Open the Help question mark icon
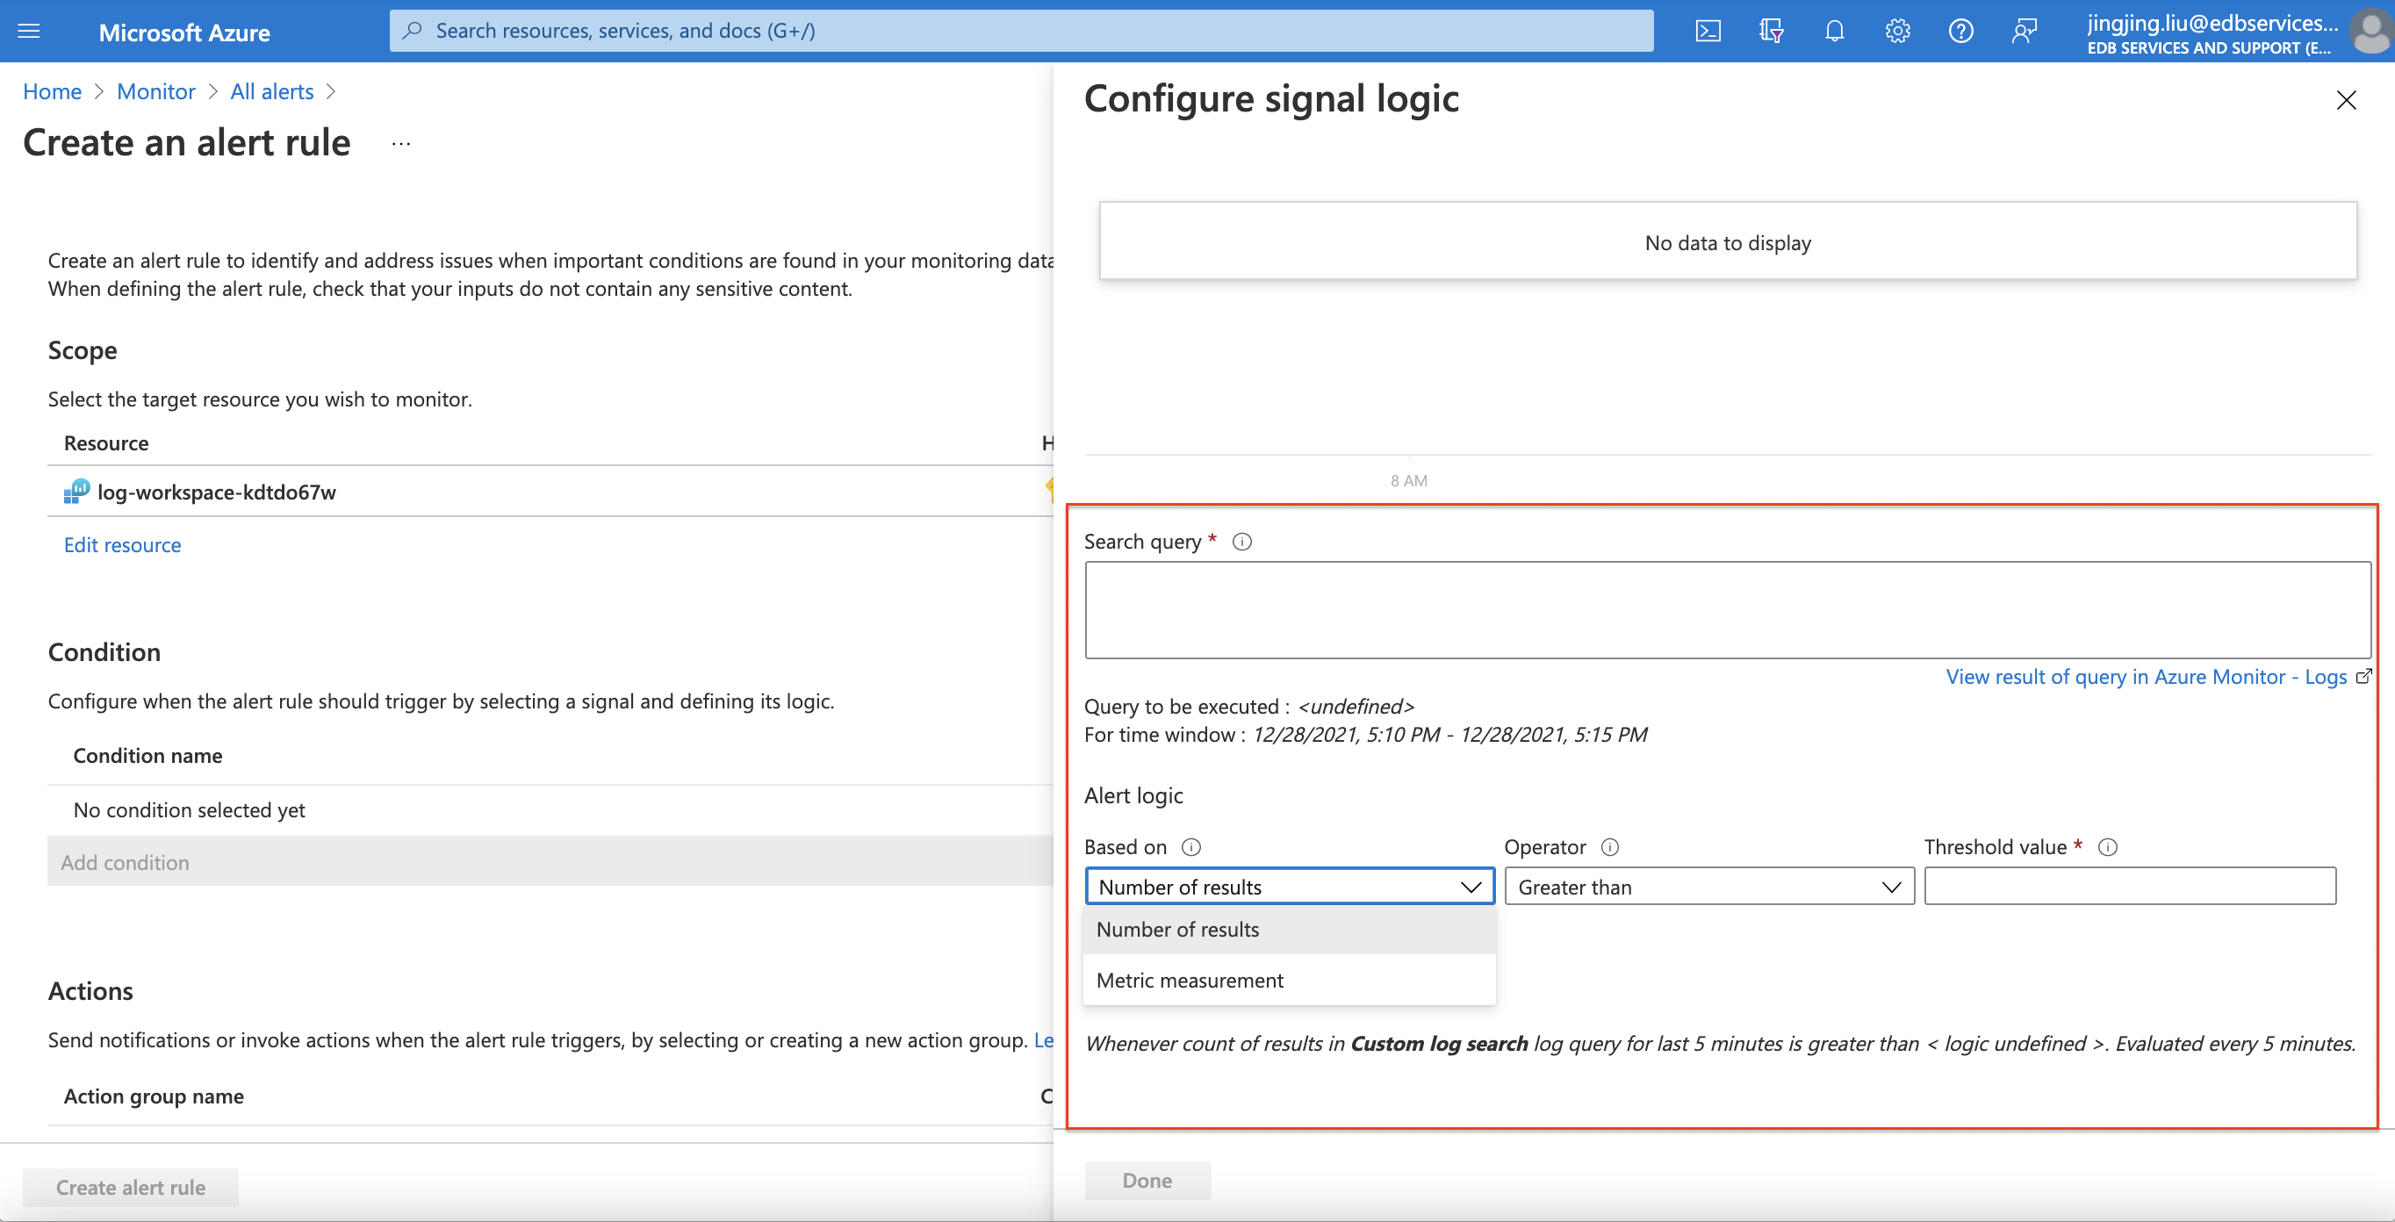 click(1960, 32)
